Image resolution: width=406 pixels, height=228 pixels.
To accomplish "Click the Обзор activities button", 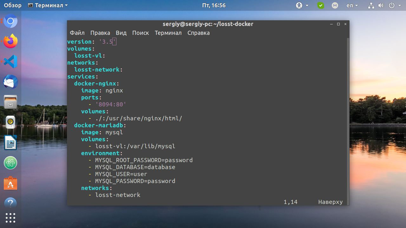I will tap(13, 5).
